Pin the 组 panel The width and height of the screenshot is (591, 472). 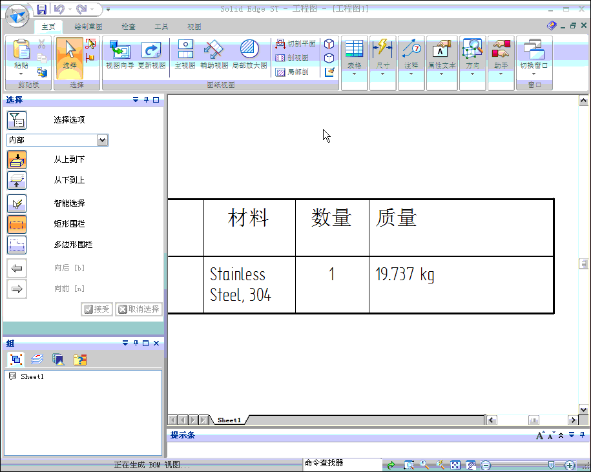point(136,343)
